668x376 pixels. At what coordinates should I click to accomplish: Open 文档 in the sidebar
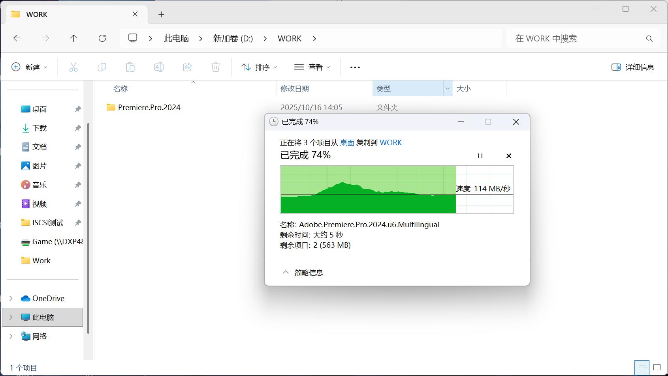[x=40, y=147]
